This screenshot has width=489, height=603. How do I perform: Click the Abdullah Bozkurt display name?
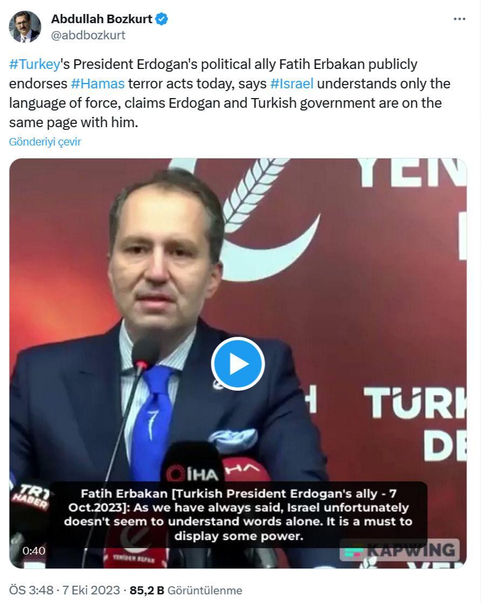tap(101, 19)
